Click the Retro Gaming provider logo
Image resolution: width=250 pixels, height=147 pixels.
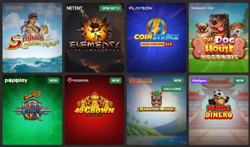(141, 80)
